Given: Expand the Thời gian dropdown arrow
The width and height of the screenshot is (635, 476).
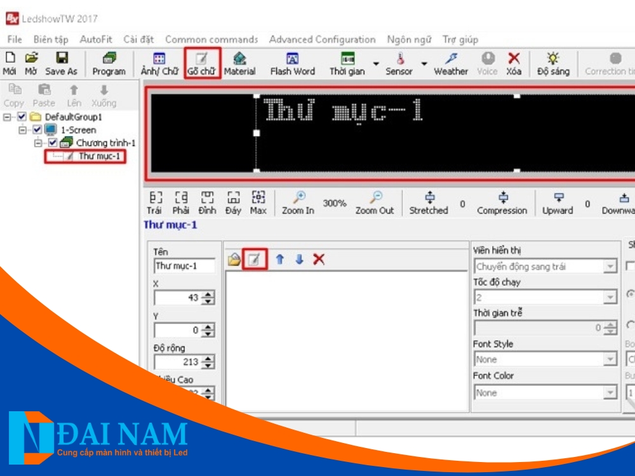Looking at the screenshot, I should click(x=376, y=63).
